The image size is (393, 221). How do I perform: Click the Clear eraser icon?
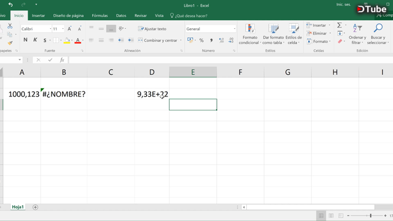click(340, 41)
